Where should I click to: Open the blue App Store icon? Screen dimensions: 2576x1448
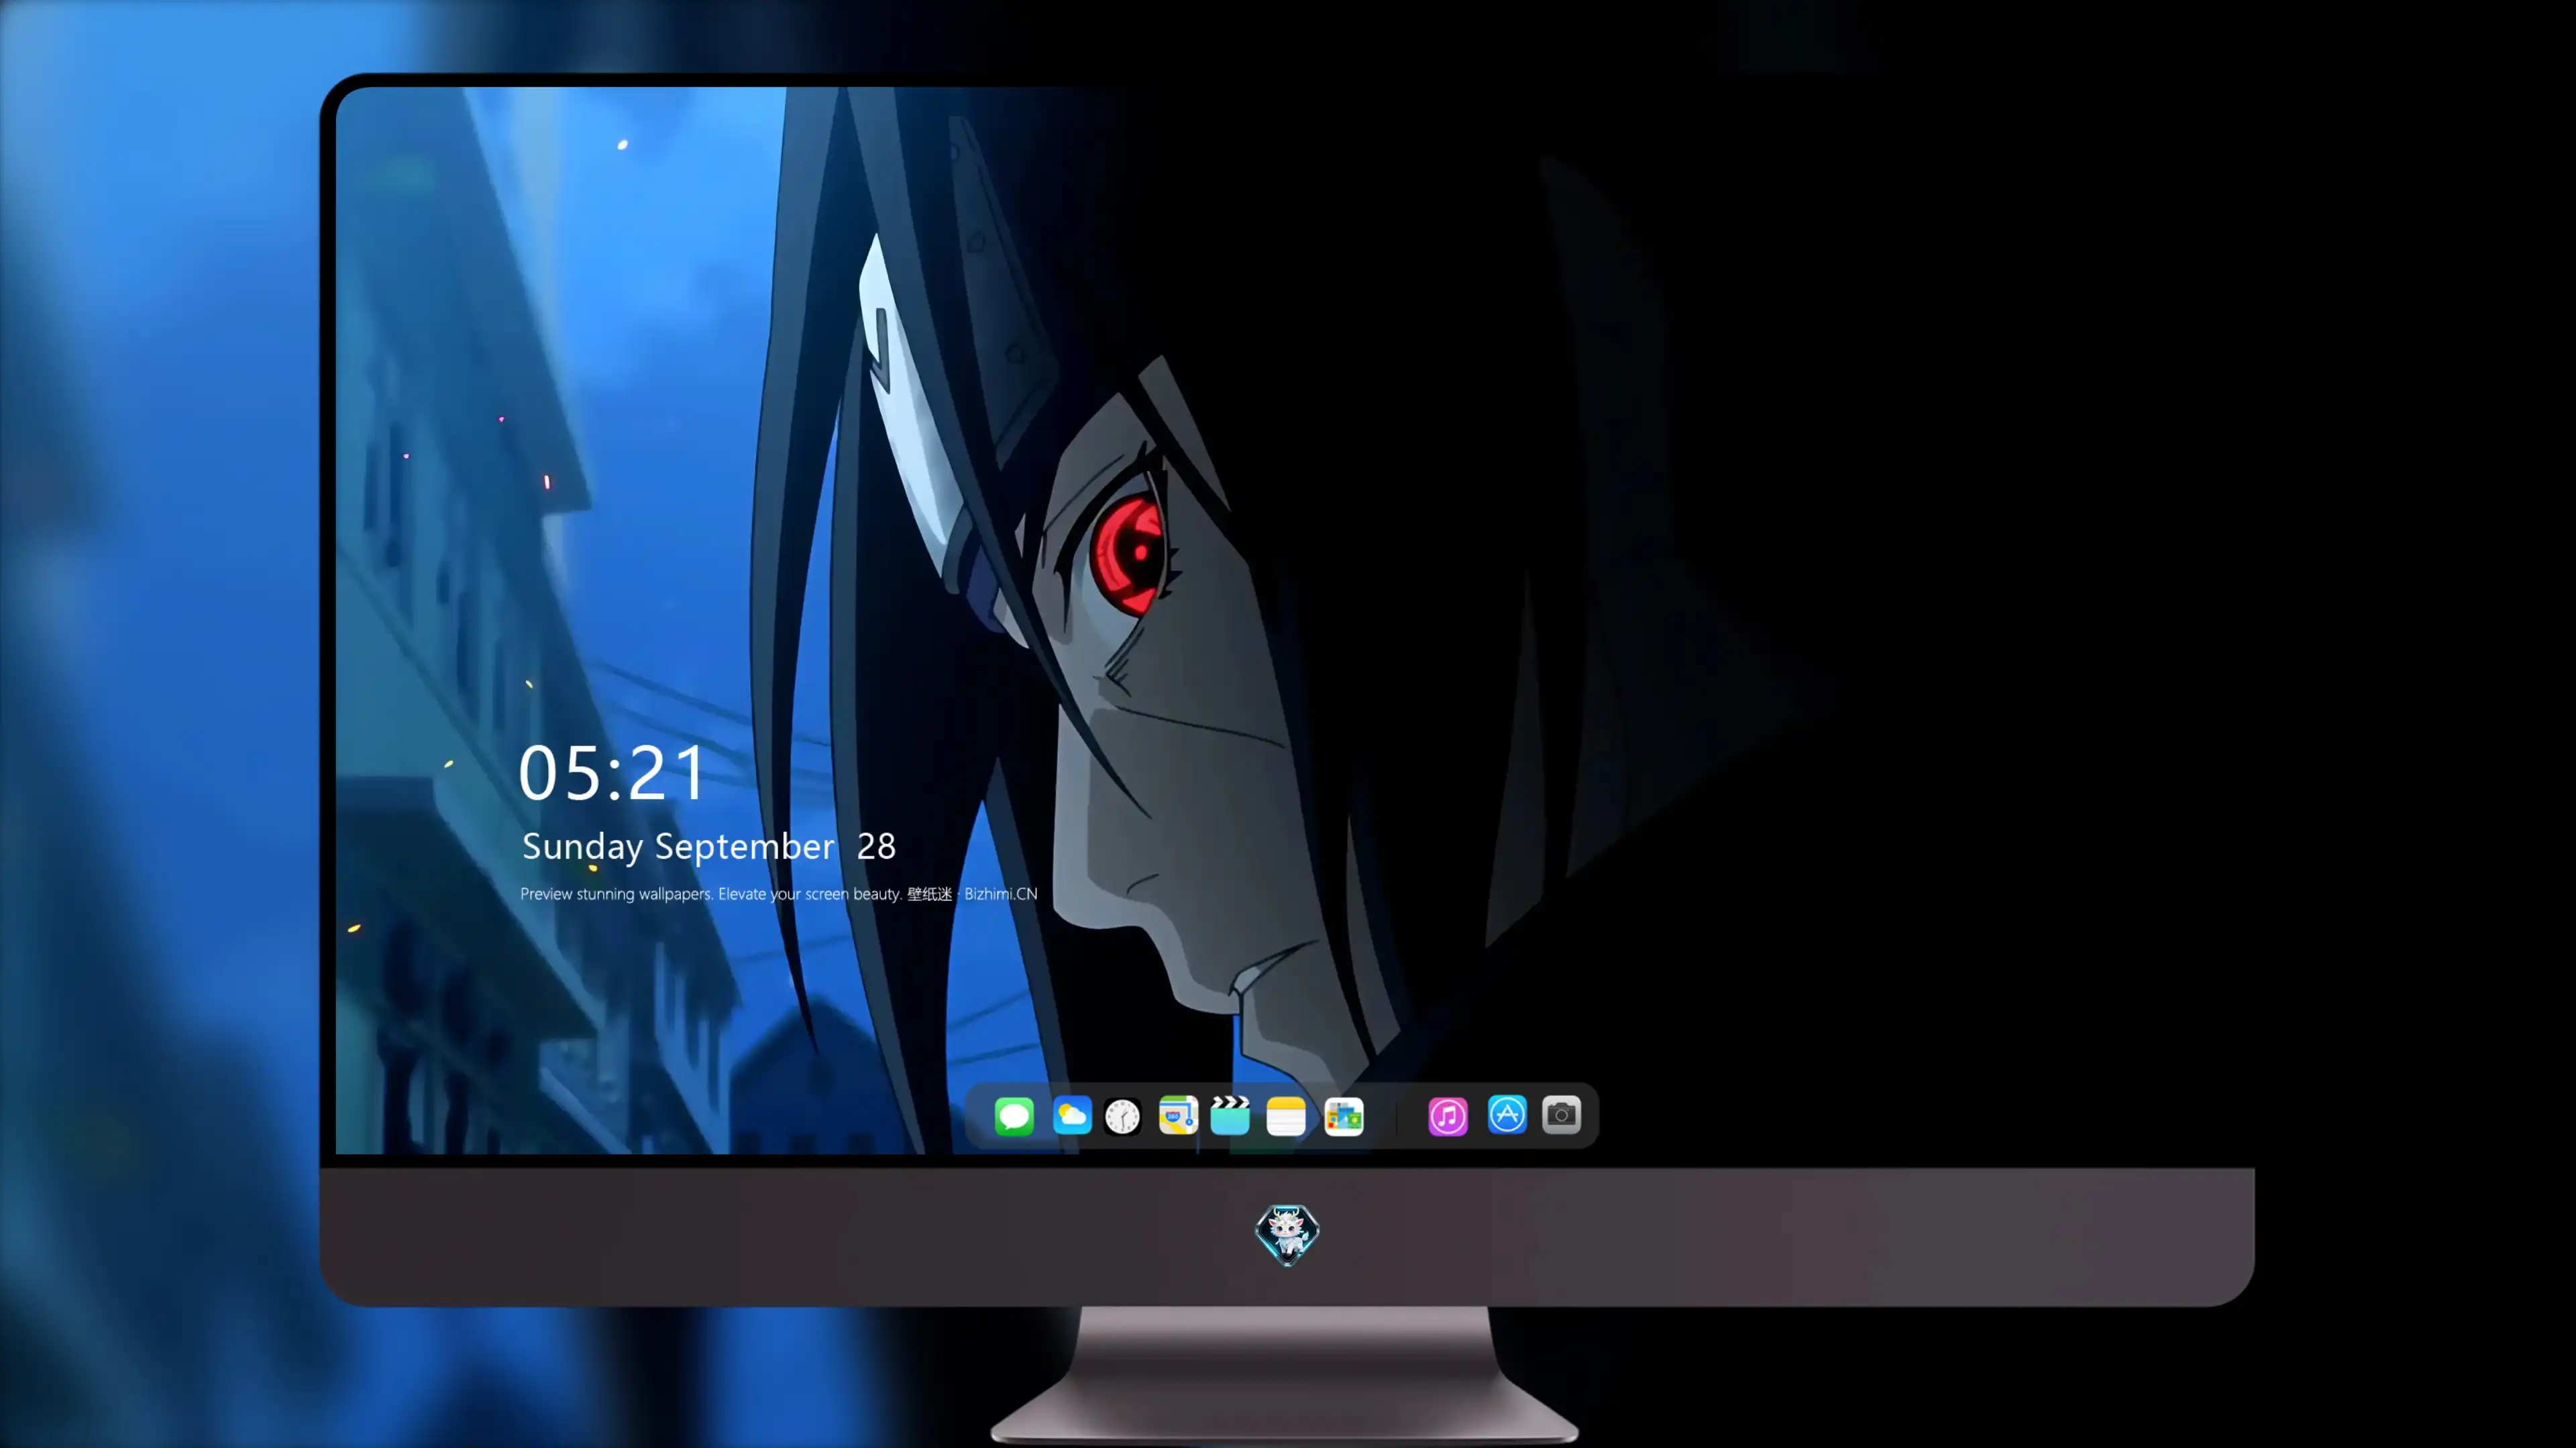click(x=1507, y=1114)
